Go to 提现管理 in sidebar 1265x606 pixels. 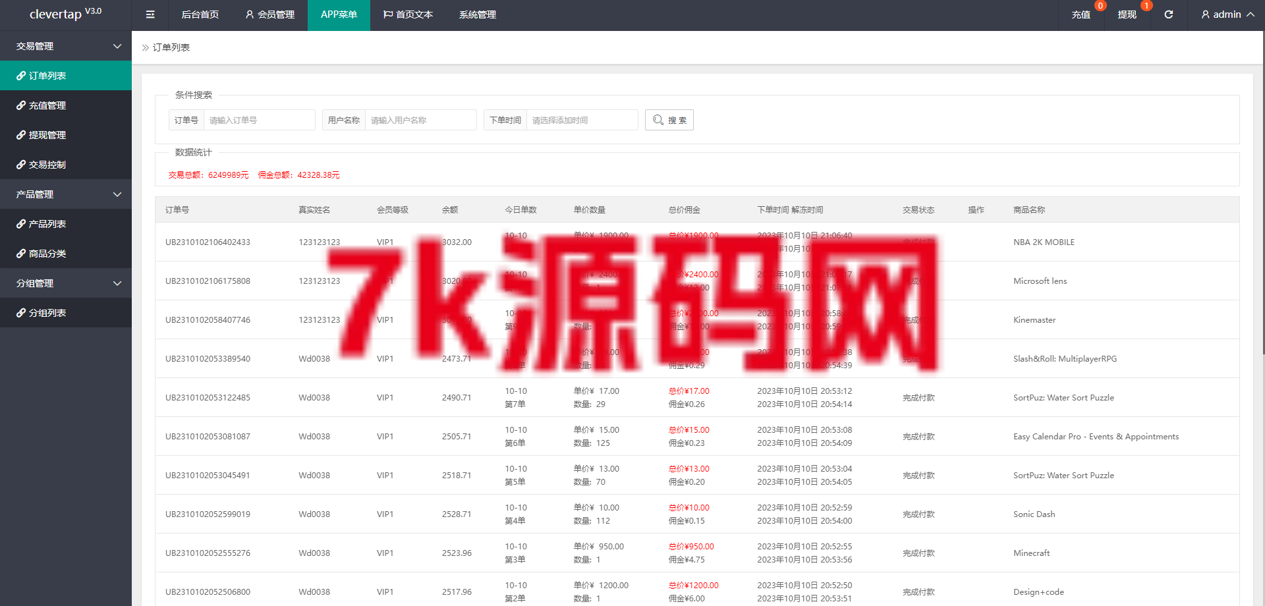[66, 135]
